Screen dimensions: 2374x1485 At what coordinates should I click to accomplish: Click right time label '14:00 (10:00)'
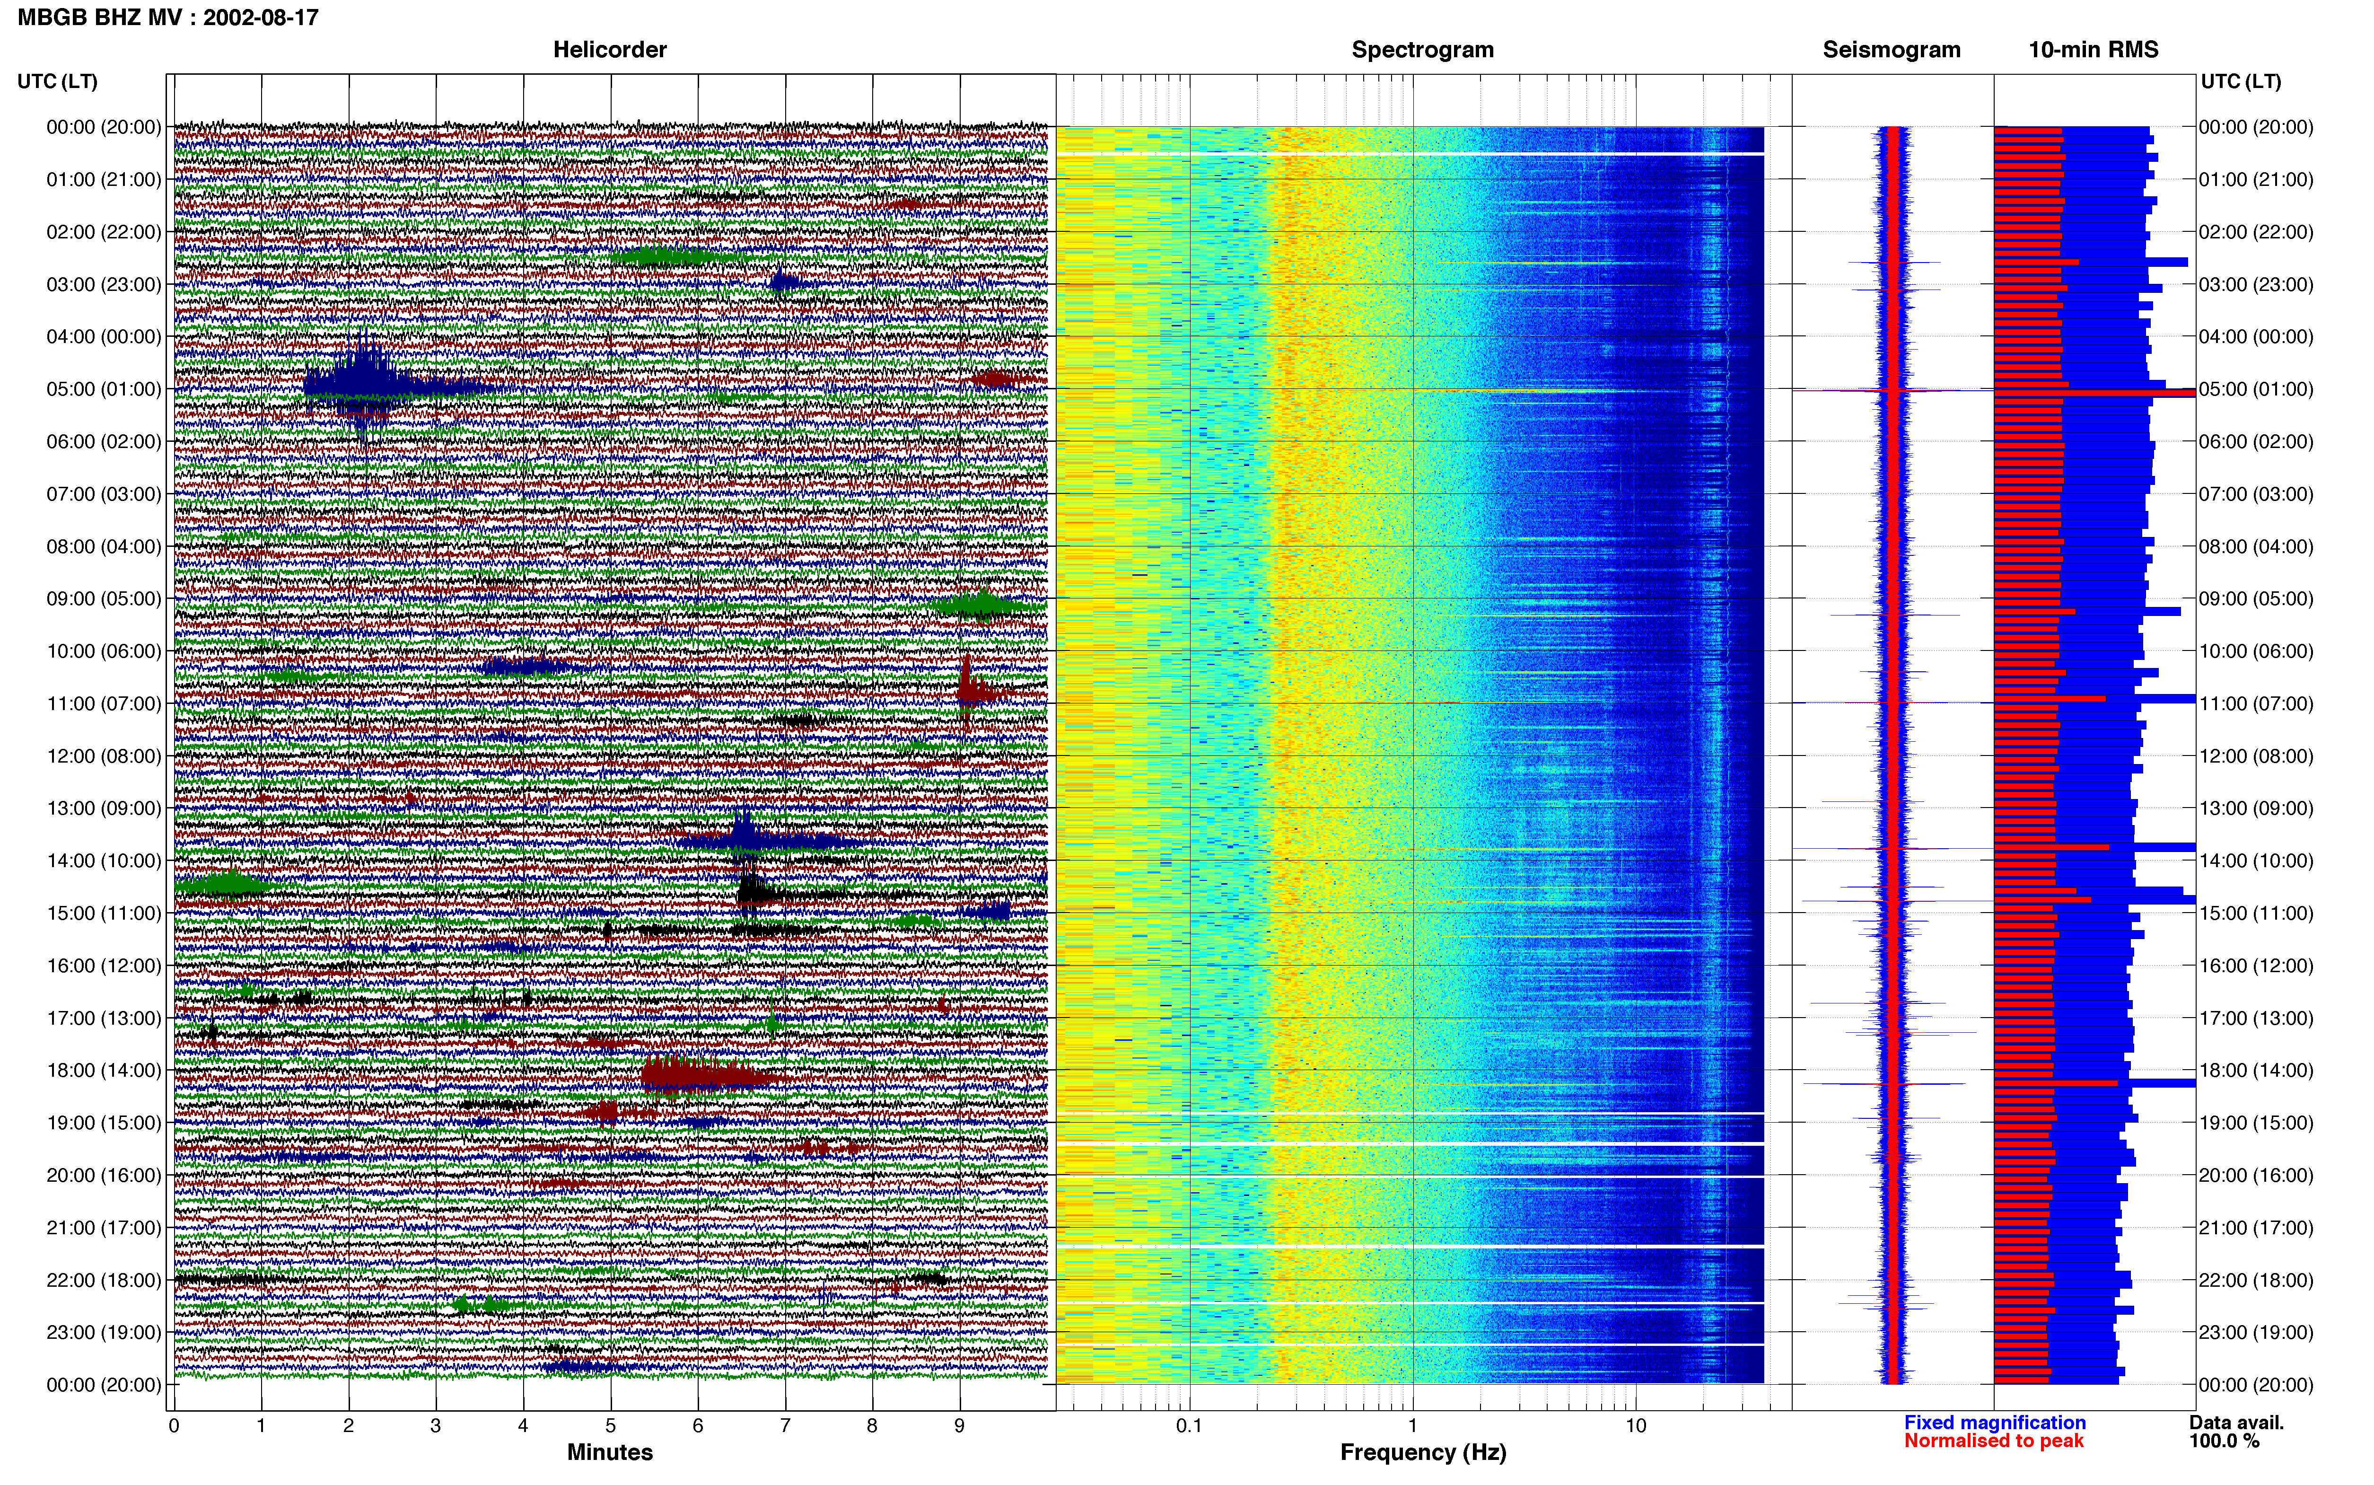click(2256, 861)
